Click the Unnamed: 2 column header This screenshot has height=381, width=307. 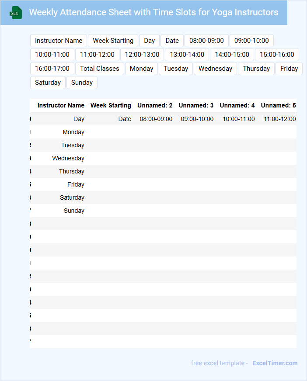[155, 105]
